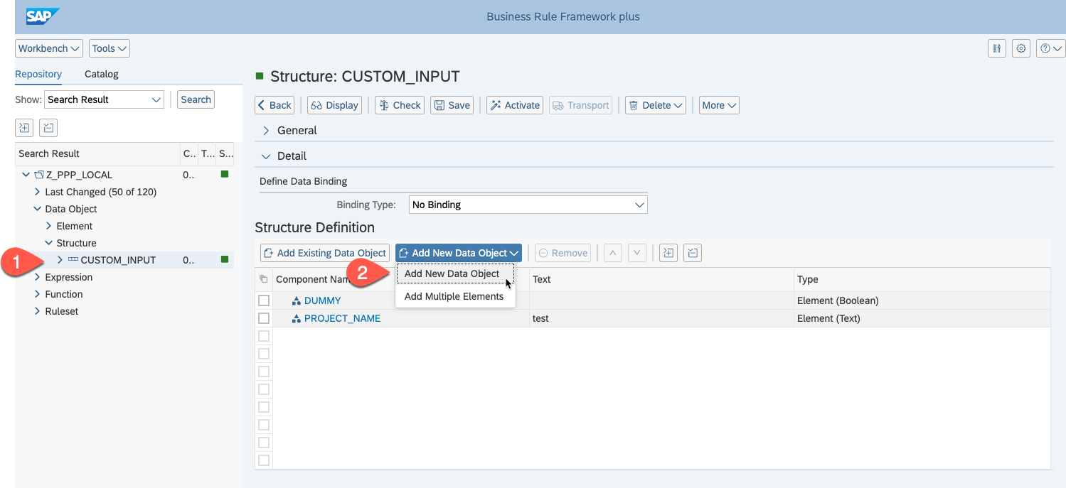Select CUSTOM_INPUT in the repository tree

pyautogui.click(x=118, y=260)
